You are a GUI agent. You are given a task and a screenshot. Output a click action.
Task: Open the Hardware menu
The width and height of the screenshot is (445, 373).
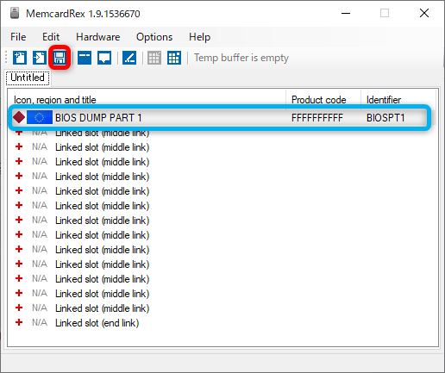pyautogui.click(x=97, y=37)
